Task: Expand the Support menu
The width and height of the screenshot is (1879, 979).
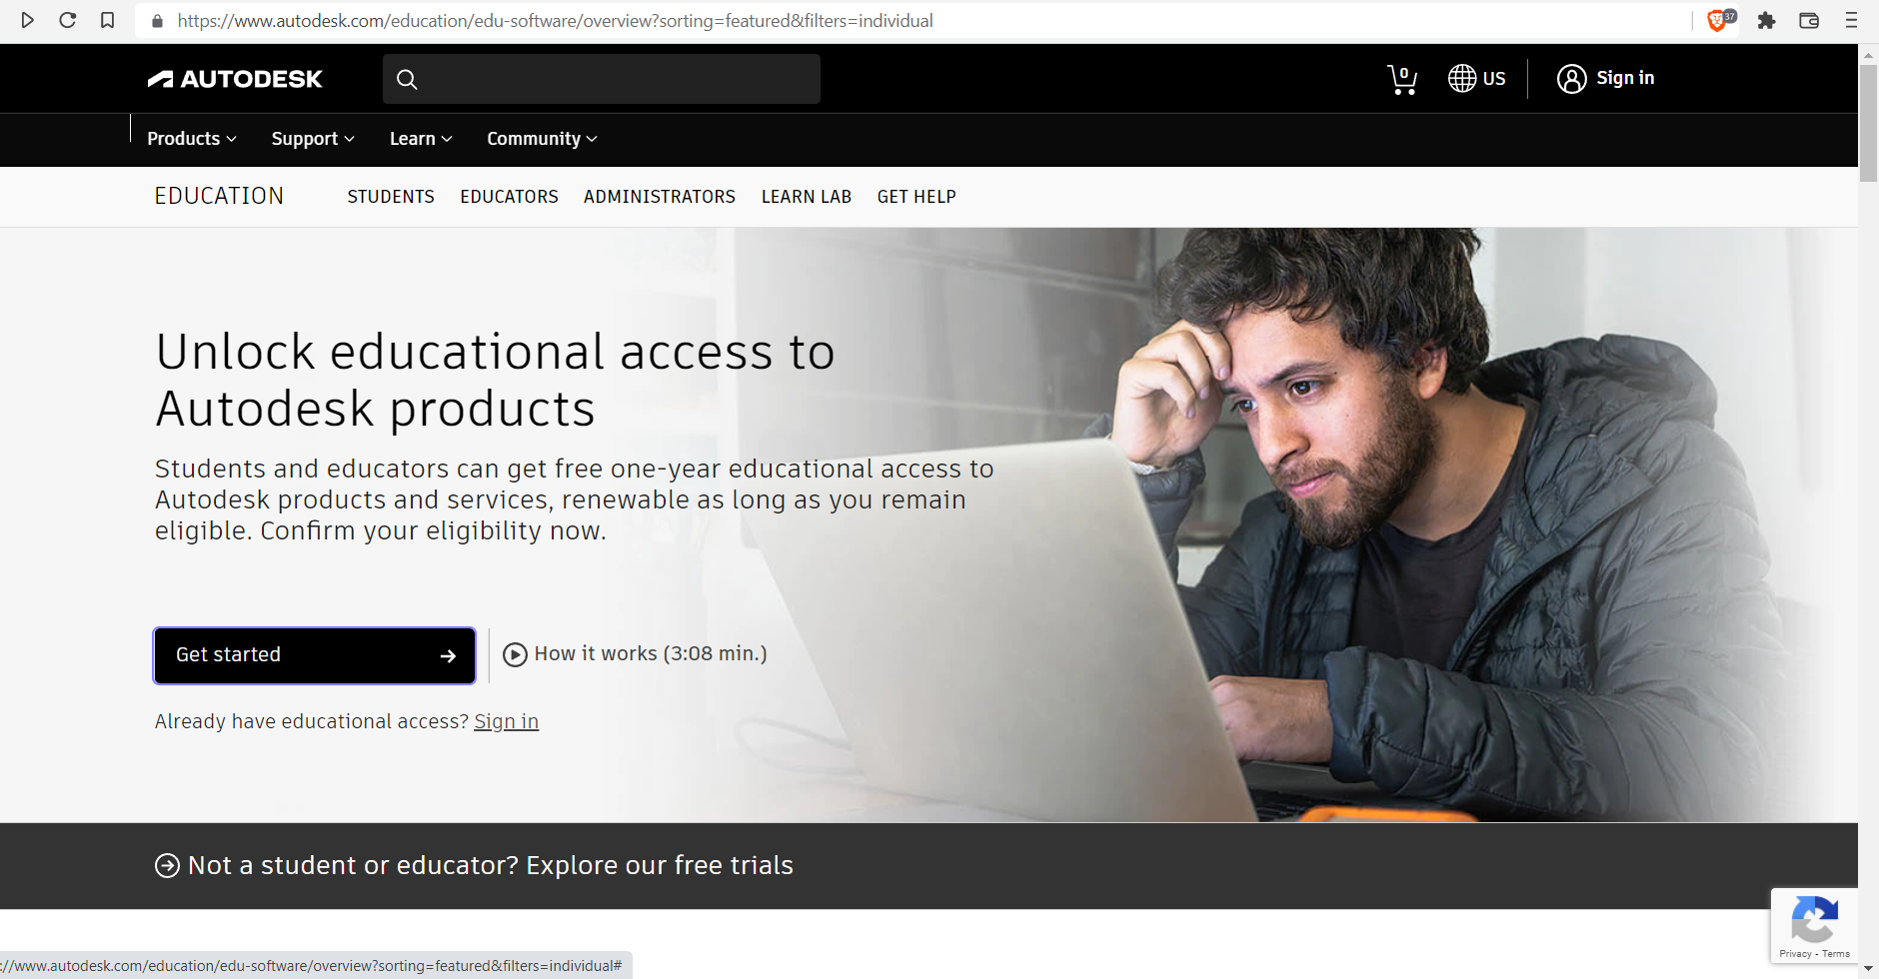Action: coord(313,139)
